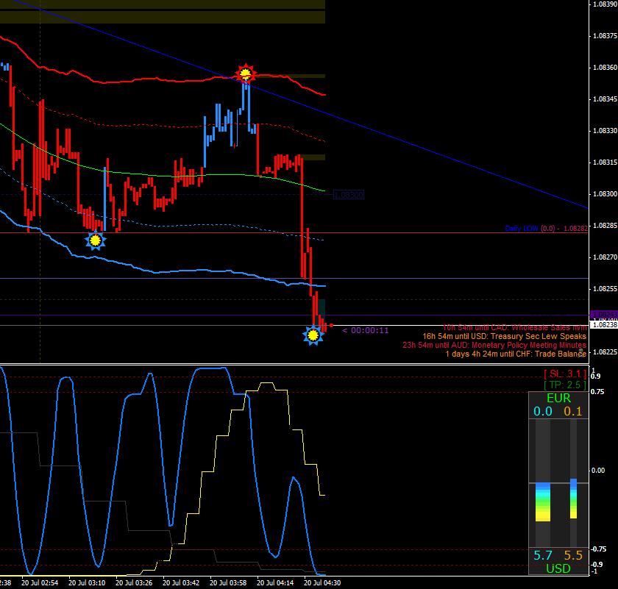Click the red sun sell signal marker
The width and height of the screenshot is (618, 589).
[246, 74]
